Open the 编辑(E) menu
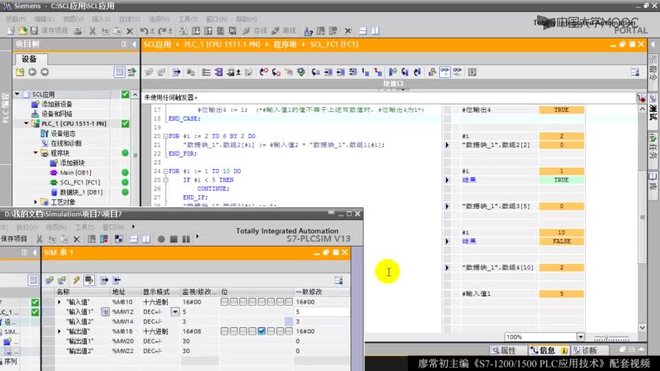Viewport: 660px width, 371px height. coord(44,19)
